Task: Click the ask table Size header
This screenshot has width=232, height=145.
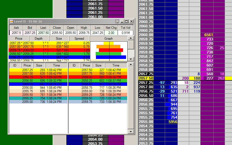Action: coord(98,65)
